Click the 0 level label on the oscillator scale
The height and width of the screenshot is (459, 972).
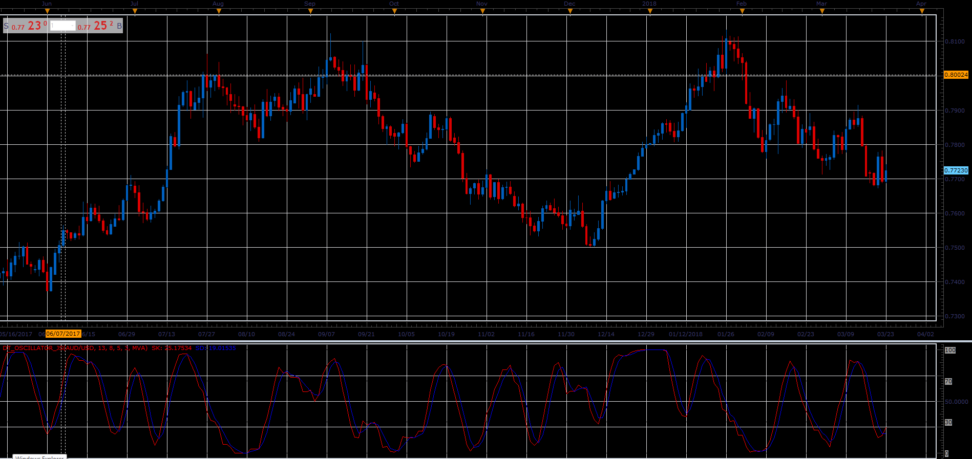[x=946, y=453]
